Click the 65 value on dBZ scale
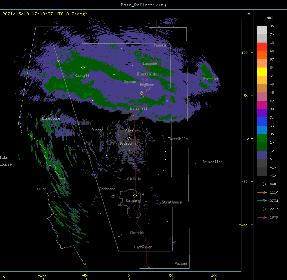Screen dimensions: 287x280 point(272,43)
